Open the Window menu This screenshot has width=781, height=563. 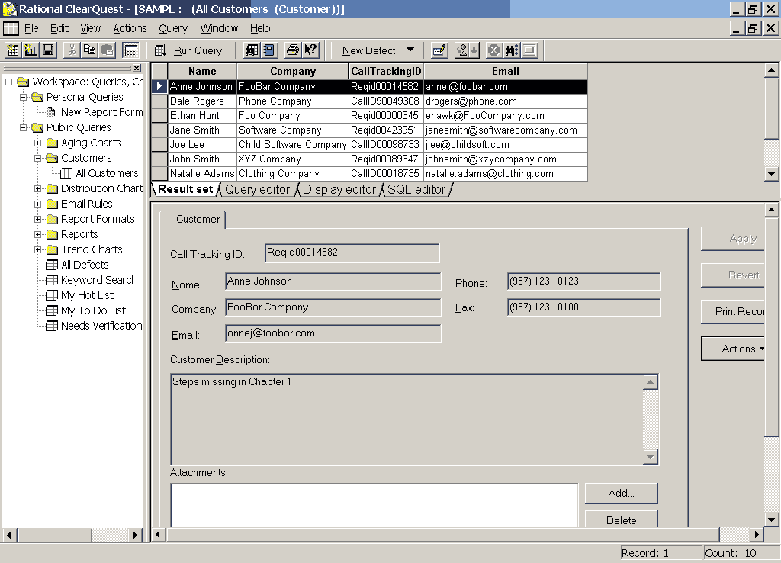coord(219,28)
